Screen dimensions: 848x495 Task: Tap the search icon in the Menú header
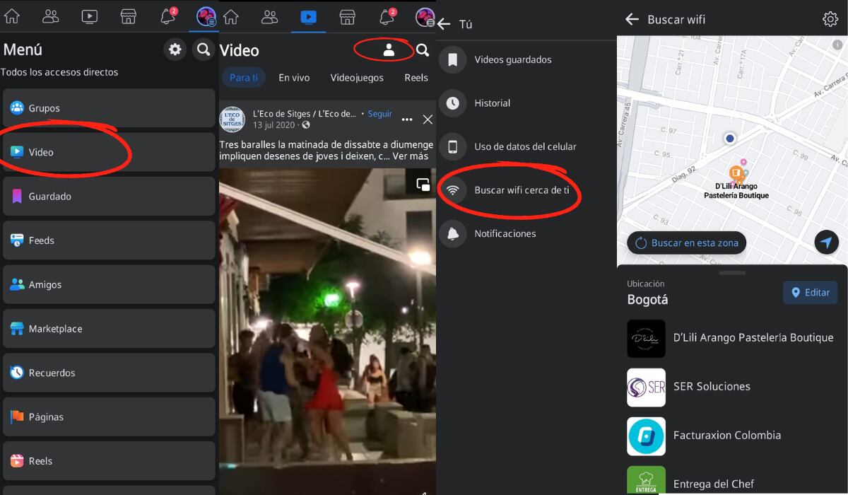(x=204, y=49)
